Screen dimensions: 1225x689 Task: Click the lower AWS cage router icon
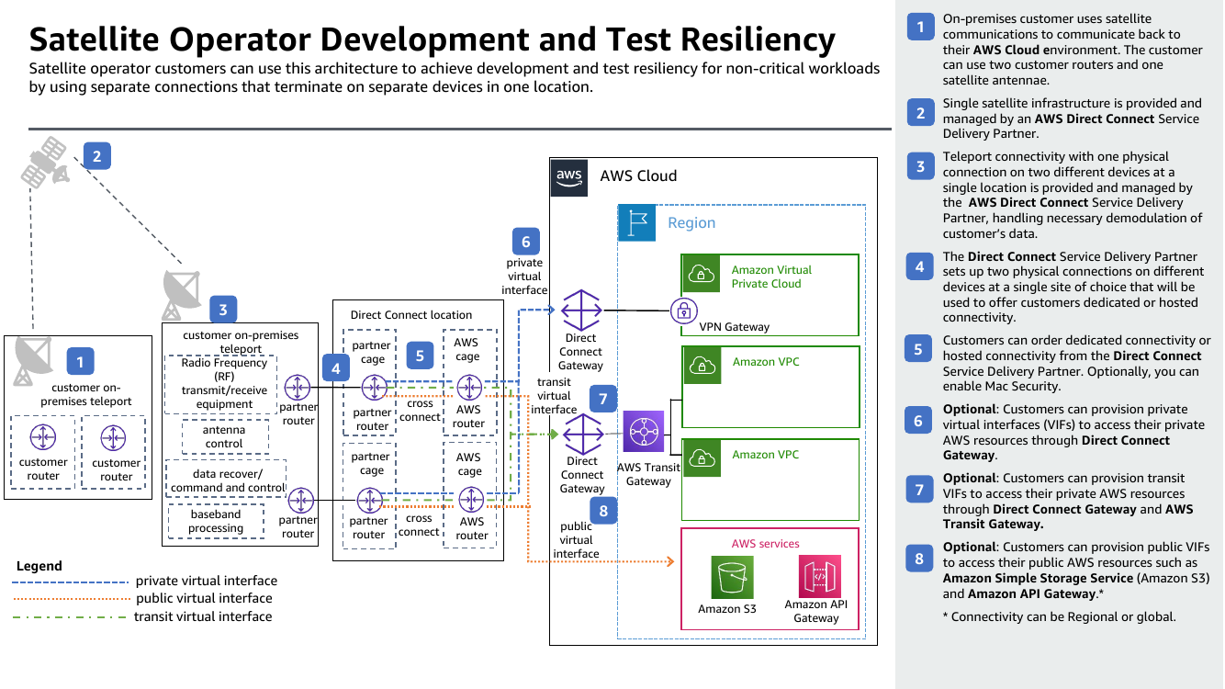pyautogui.click(x=471, y=501)
